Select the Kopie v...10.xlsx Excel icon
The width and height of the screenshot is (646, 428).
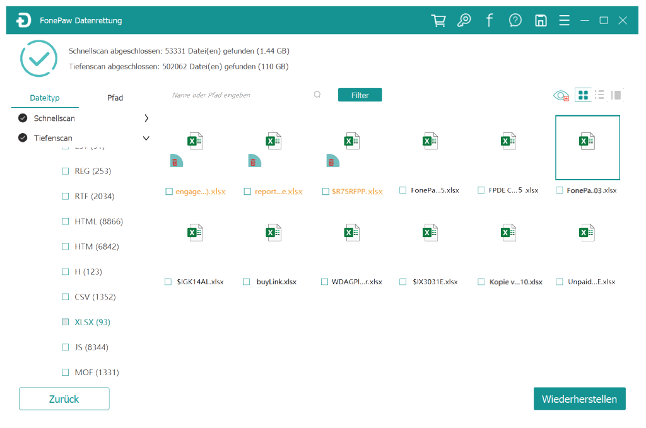tap(508, 233)
